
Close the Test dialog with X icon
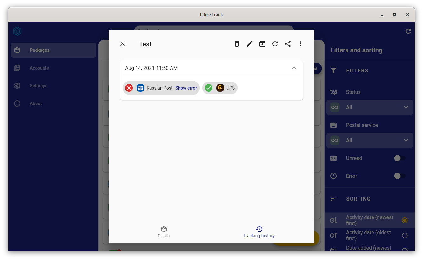(123, 44)
